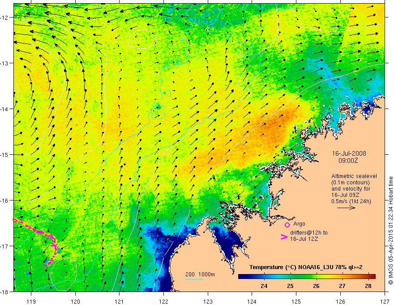Click the latitude axis label -17
This screenshot has height=305, width=394.
tap(4, 246)
